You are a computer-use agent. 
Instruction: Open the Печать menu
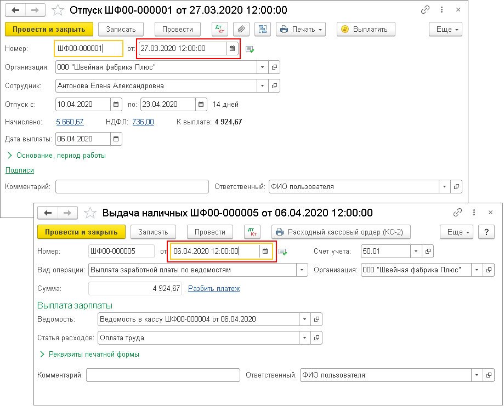coord(301,30)
